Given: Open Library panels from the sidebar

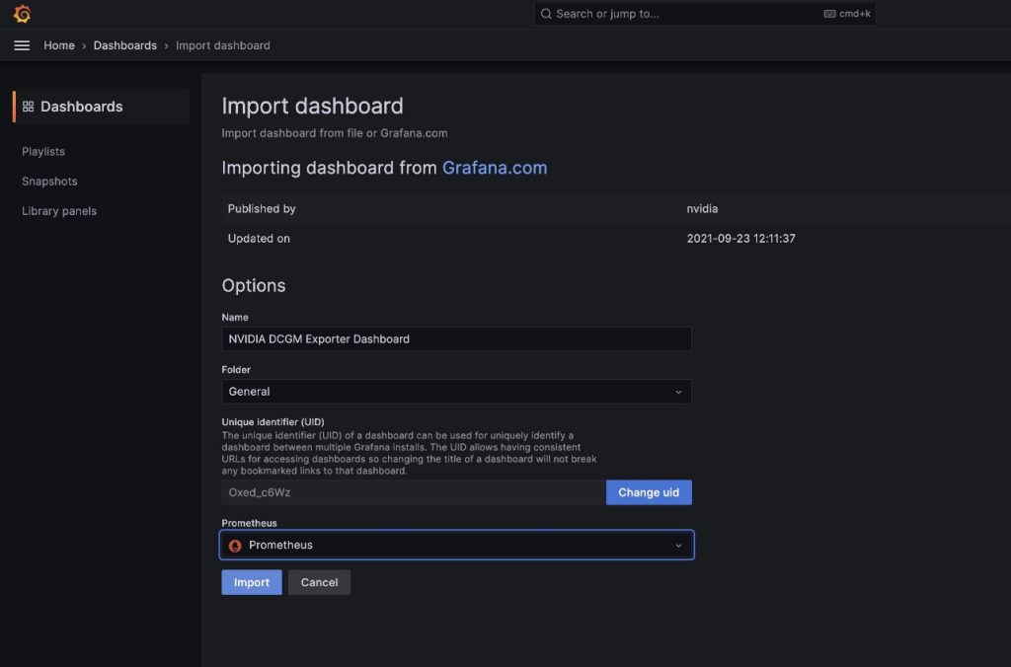Looking at the screenshot, I should click(59, 211).
